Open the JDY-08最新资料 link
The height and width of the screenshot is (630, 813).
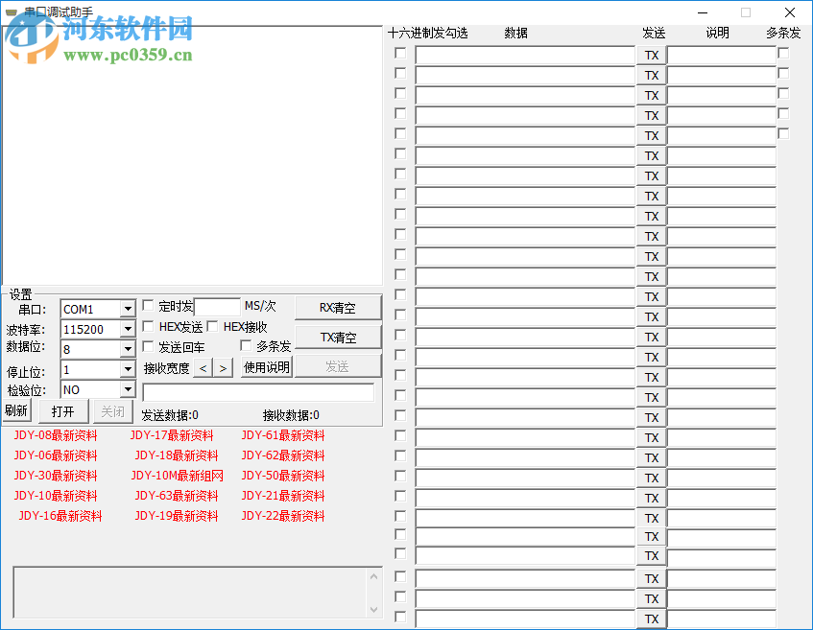click(x=55, y=435)
